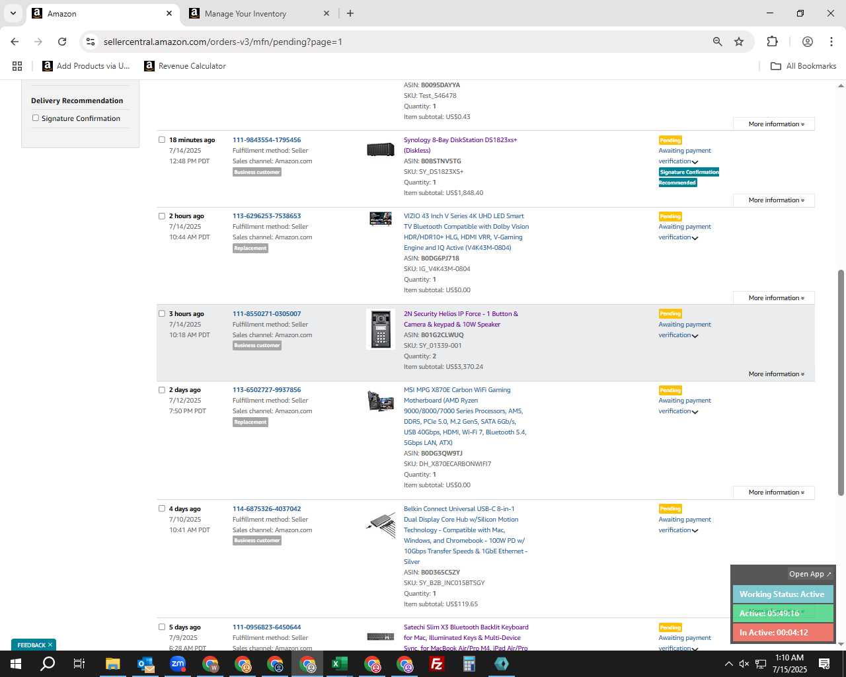Viewport: 846px width, 677px height.
Task: Open Outlook from taskbar
Action: pos(145,664)
